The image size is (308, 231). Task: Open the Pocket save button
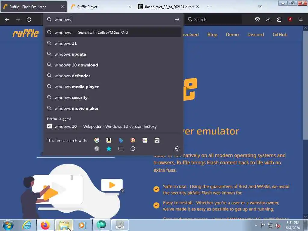pyautogui.click(x=257, y=19)
